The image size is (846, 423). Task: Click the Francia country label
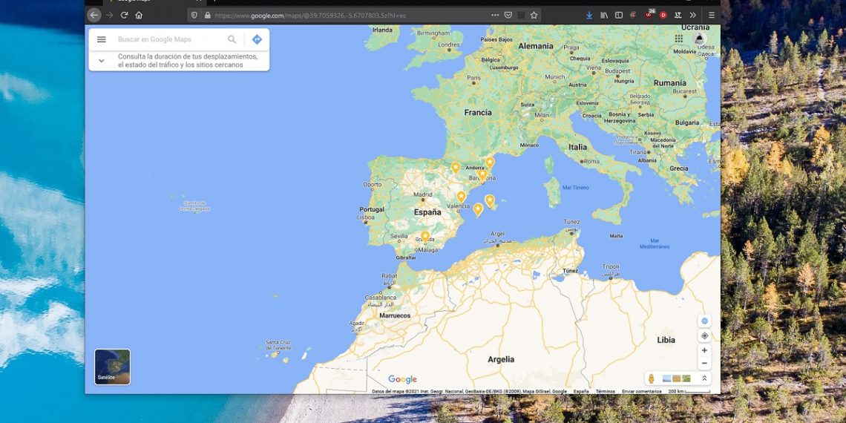click(478, 113)
